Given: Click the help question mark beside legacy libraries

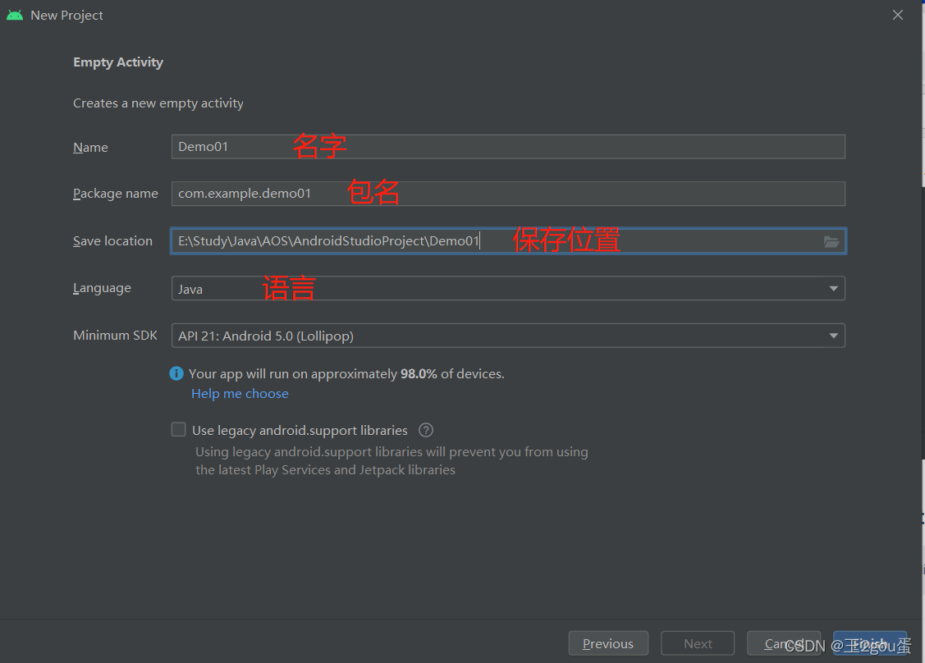Looking at the screenshot, I should tap(426, 430).
